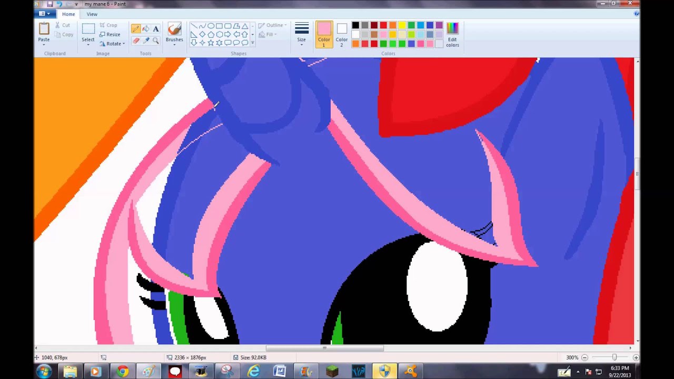Select the Fill with color bucket tool
The image size is (674, 379).
(x=146, y=29)
